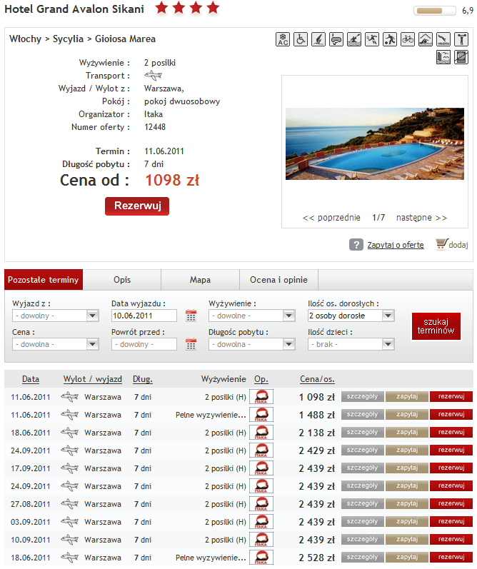This screenshot has width=477, height=569.
Task: Click Itaka operator logo in 1 098 zł row
Action: pyautogui.click(x=261, y=397)
